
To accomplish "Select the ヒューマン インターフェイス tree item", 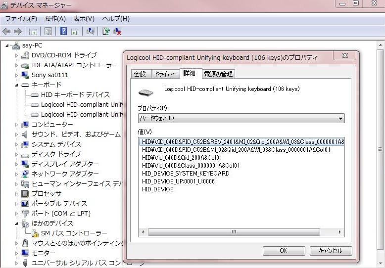I will 77,183.
